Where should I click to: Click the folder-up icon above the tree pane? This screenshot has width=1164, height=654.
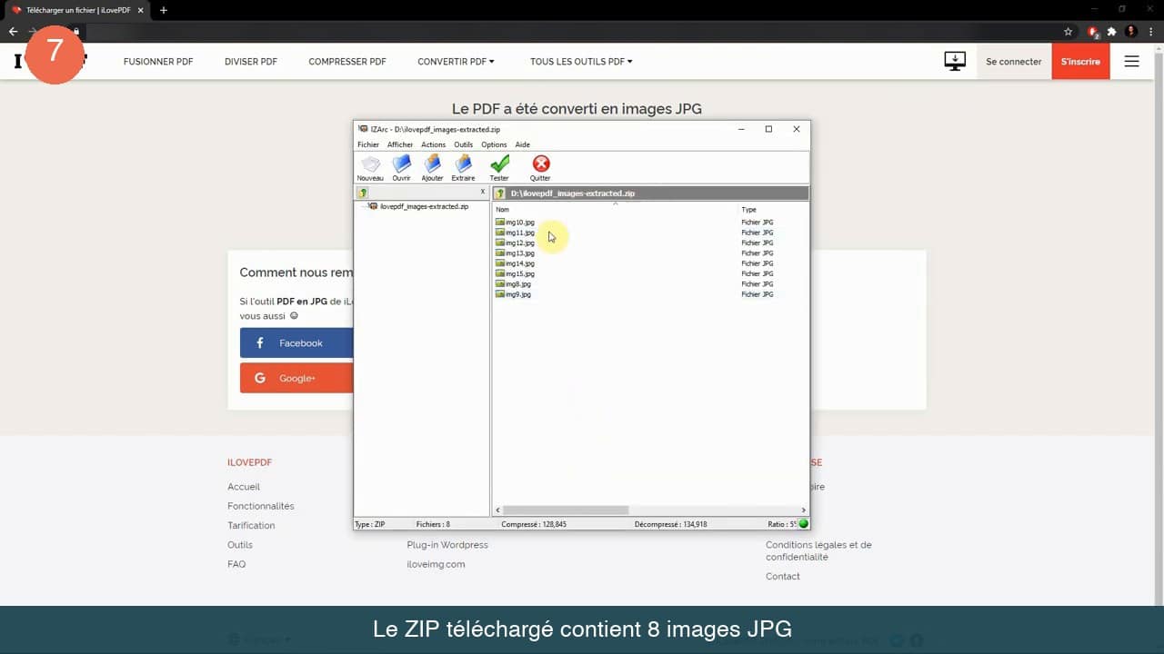(x=362, y=193)
